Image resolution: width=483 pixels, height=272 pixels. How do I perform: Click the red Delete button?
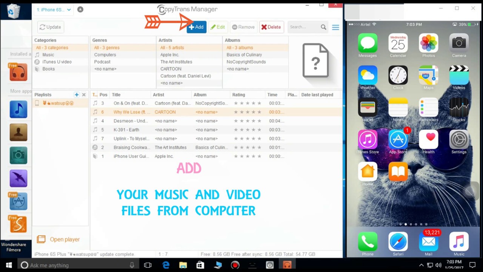[x=271, y=27]
